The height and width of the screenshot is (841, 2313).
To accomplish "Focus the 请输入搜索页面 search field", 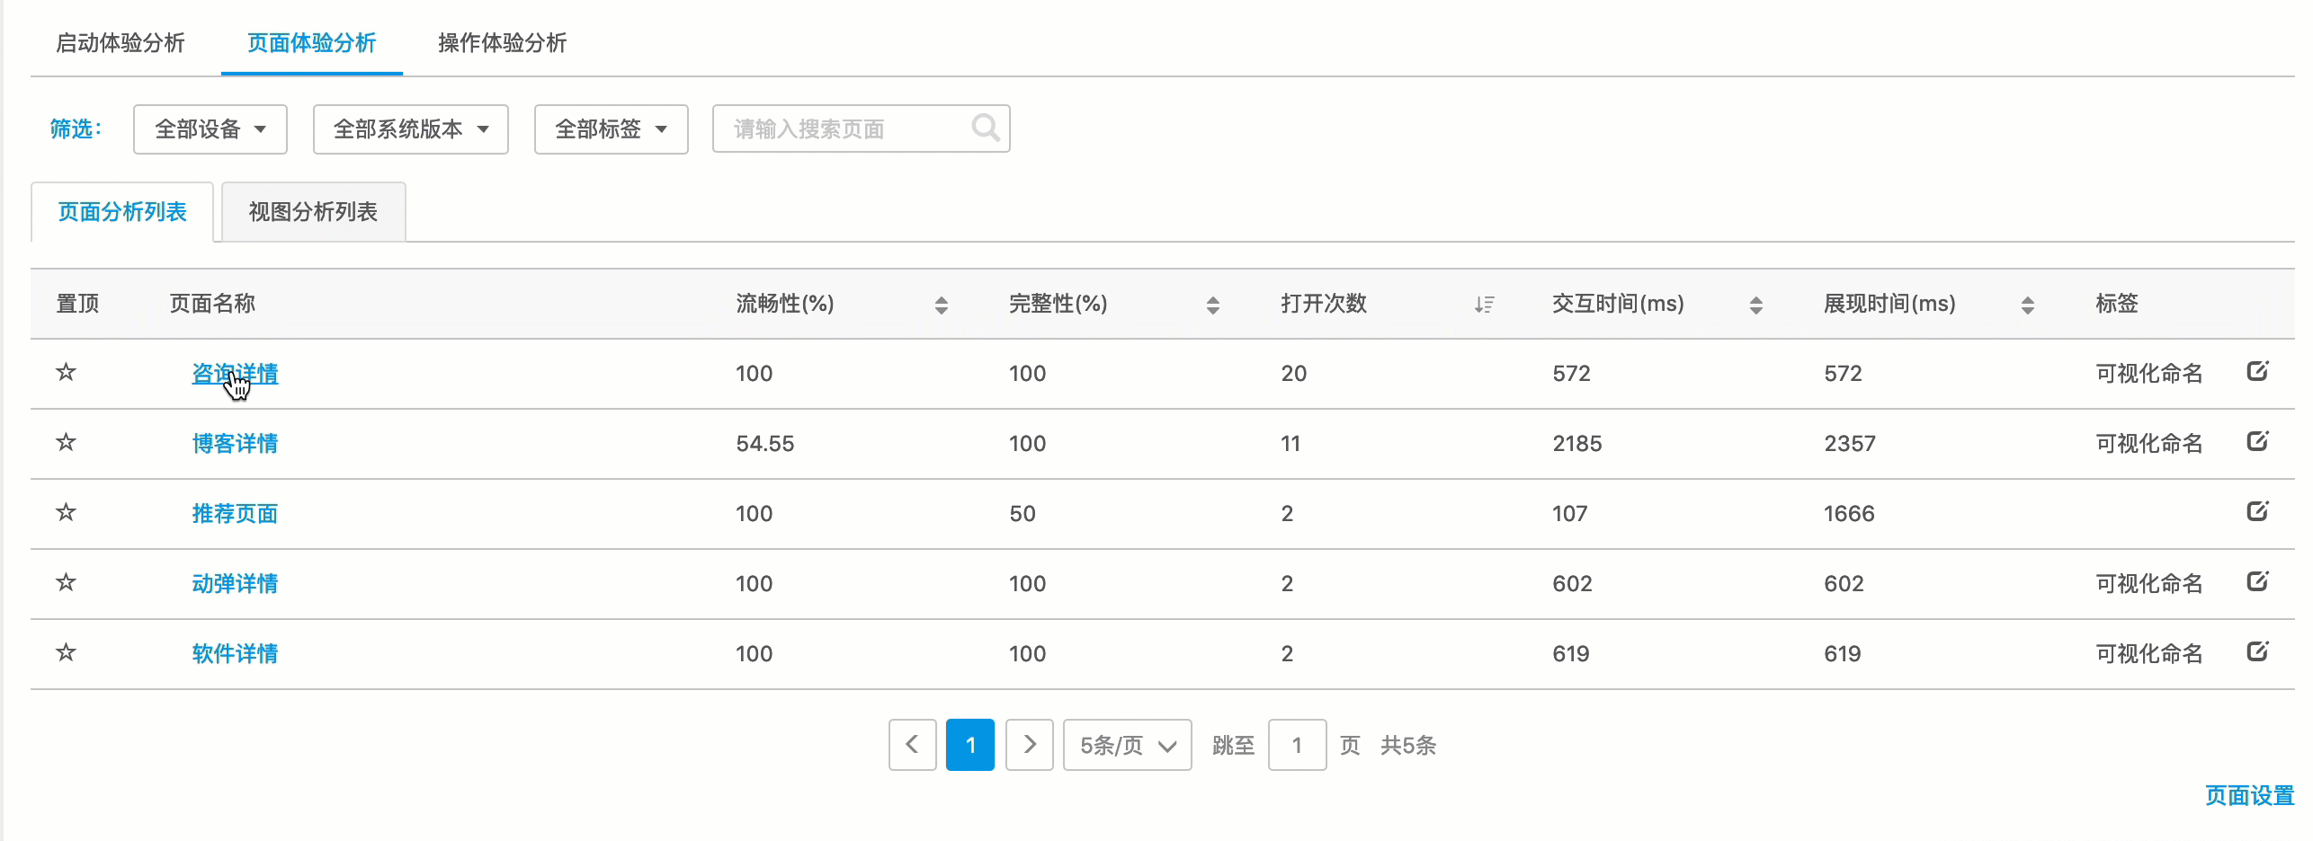I will tap(861, 128).
